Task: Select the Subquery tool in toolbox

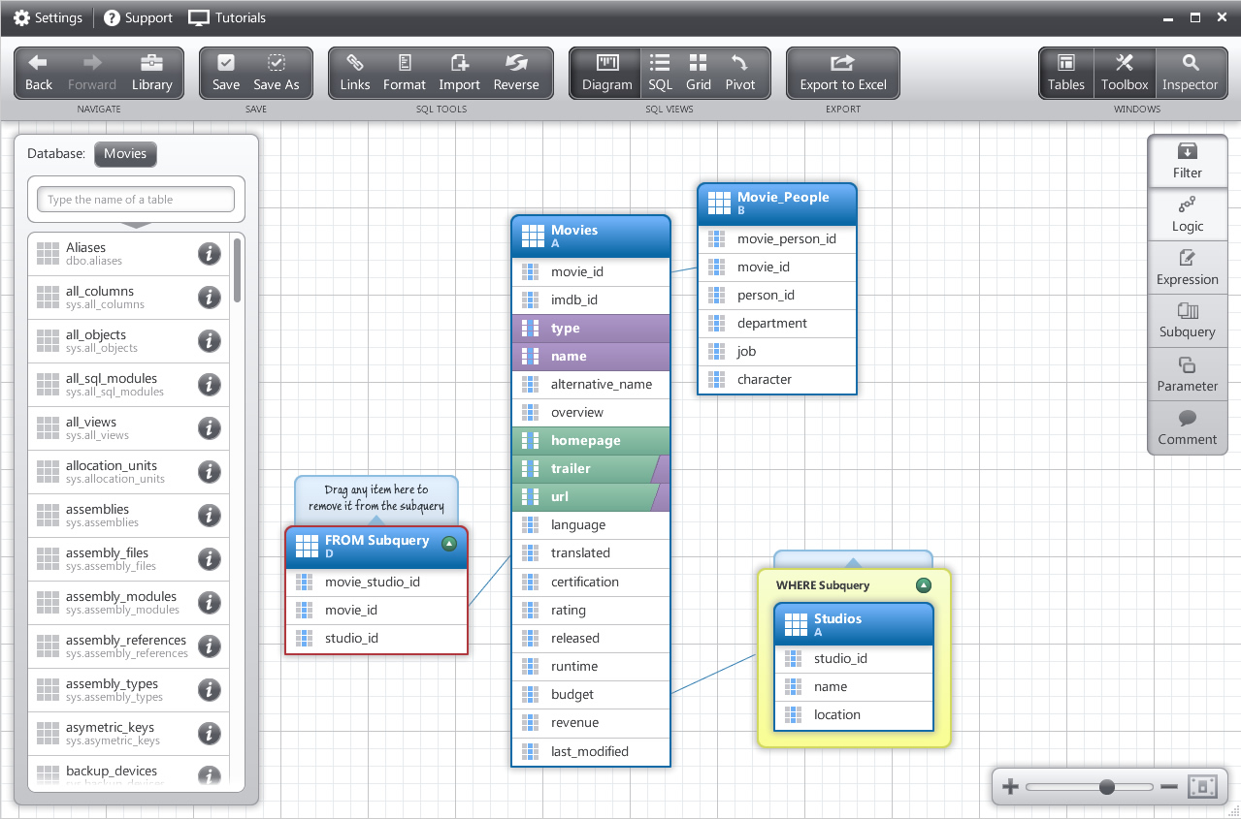Action: [x=1187, y=321]
